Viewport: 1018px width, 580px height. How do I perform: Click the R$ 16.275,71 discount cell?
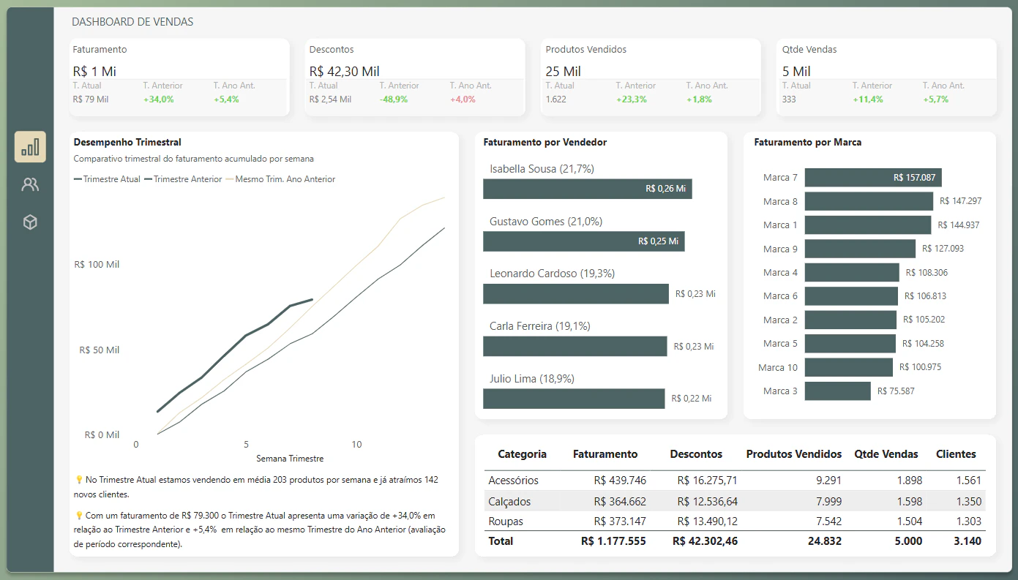click(x=707, y=481)
